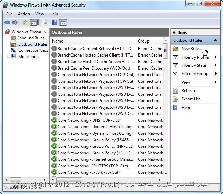Image resolution: width=223 pixels, height=194 pixels.
Task: Click the rules list horizontal scrollbar thumb
Action: point(69,180)
